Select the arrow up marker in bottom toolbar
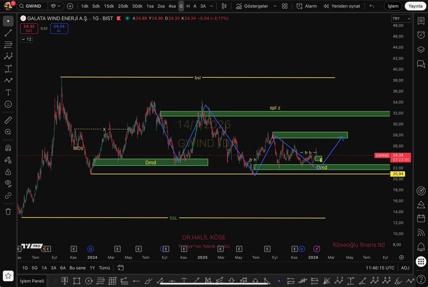 (255, 281)
